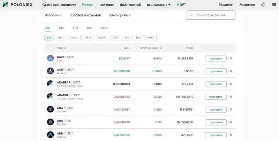The image size is (279, 141).
Task: Click торговля button for ADA / USDC
Action: [216, 110]
